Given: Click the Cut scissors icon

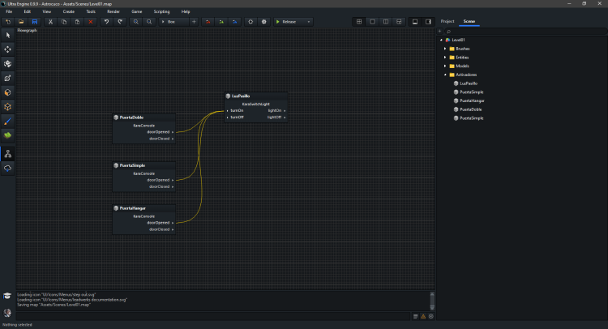Looking at the screenshot, I should [x=51, y=21].
